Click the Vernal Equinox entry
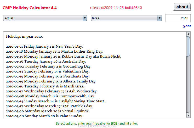Viewport: 194px width, 128px height. tap(48, 111)
